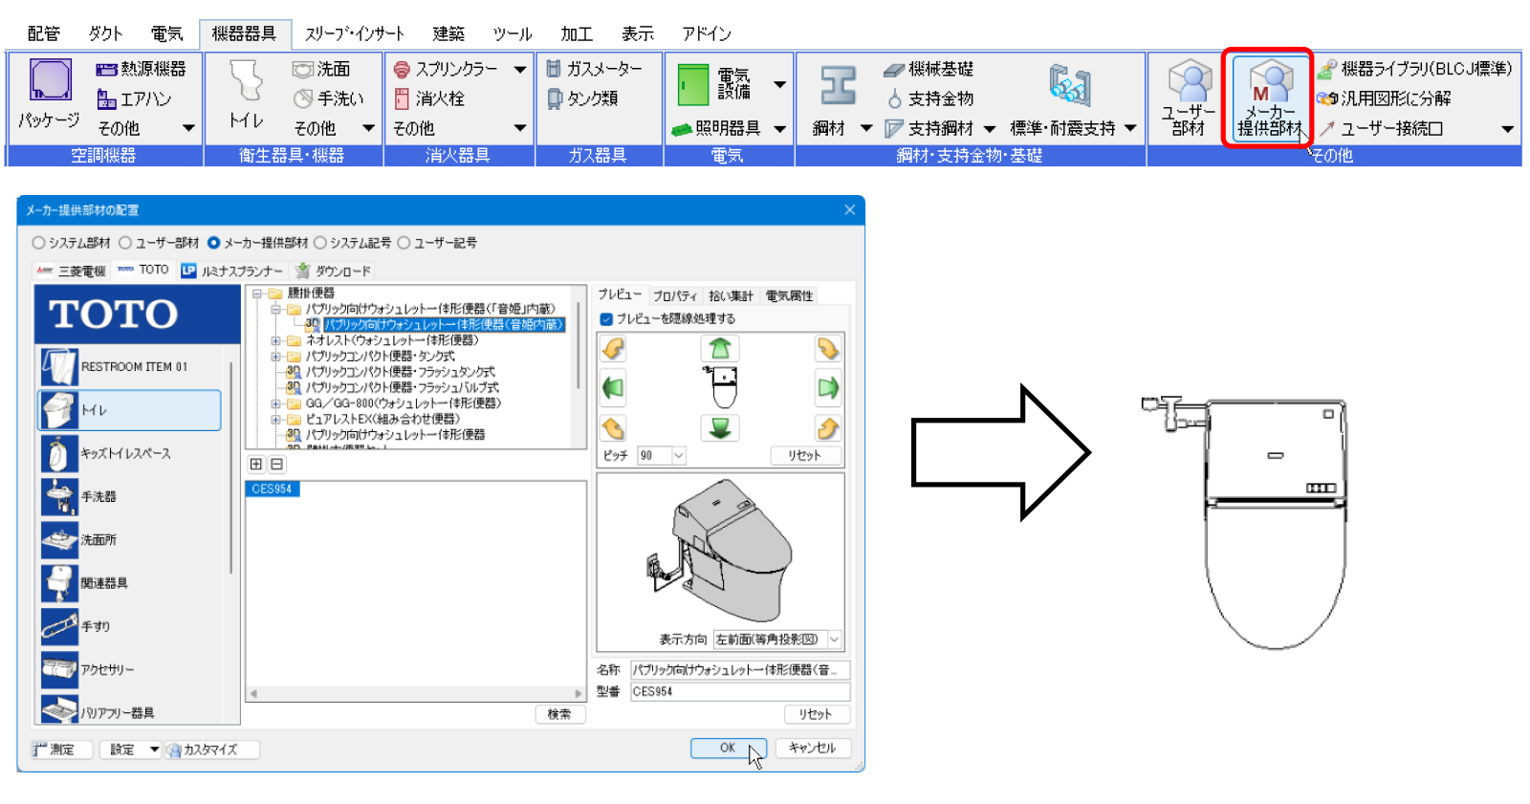Select the ユーザー記号 radio button
The width and height of the screenshot is (1530, 804).
click(437, 243)
